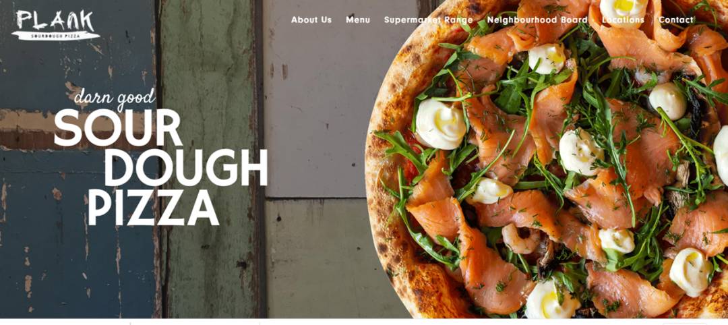Visit the Neighbourhood Board page
Screen dimensions: 728x325
click(537, 20)
